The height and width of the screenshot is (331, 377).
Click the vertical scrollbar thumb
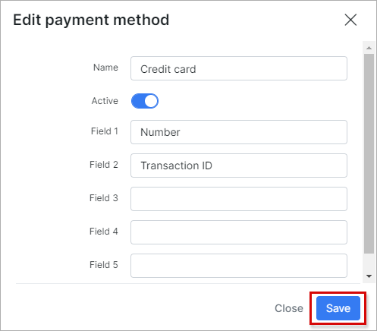369,153
